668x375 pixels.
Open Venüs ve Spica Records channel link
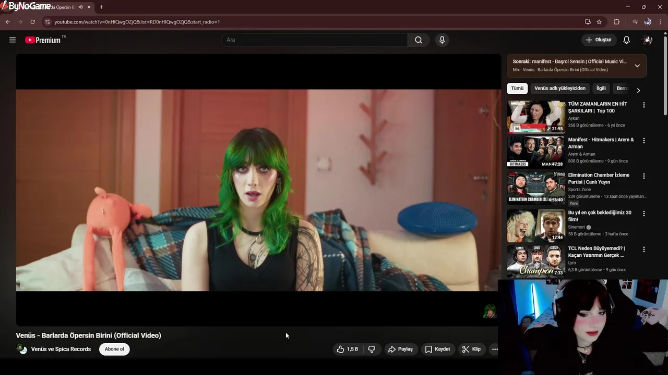61,349
